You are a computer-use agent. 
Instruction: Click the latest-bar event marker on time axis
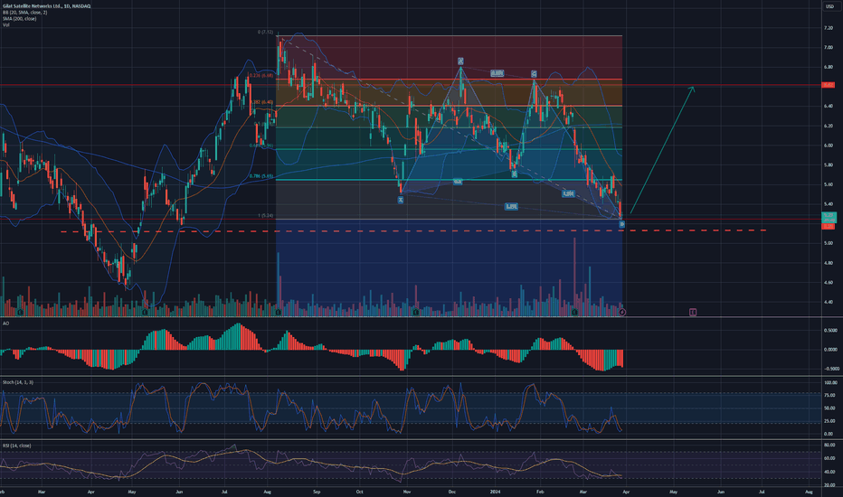coord(622,312)
